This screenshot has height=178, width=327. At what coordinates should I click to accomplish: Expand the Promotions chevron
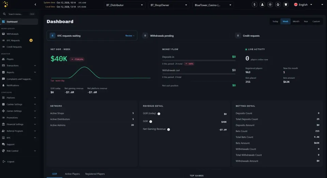tap(35, 118)
